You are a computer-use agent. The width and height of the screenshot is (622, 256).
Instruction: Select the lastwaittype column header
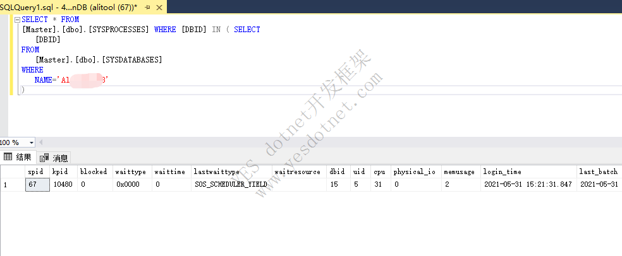(x=231, y=172)
